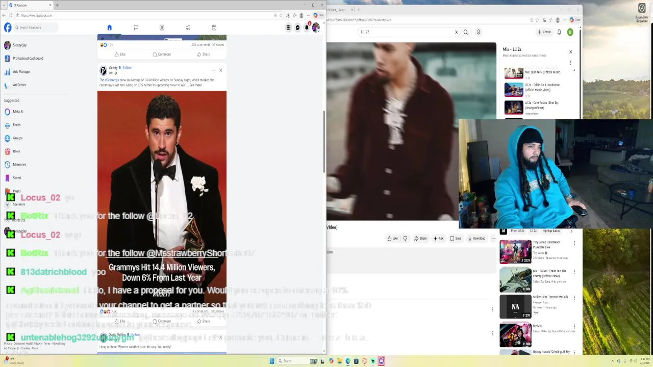Like the YouTube video

[392, 239]
